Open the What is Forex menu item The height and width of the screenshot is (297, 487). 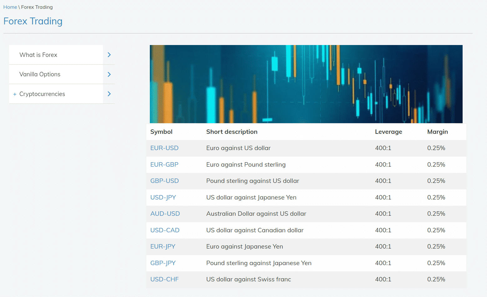[x=38, y=55]
